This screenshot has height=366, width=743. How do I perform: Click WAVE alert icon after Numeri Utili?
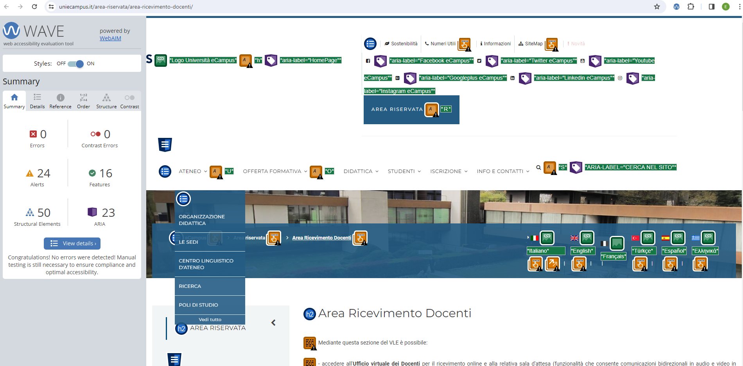[x=465, y=45]
